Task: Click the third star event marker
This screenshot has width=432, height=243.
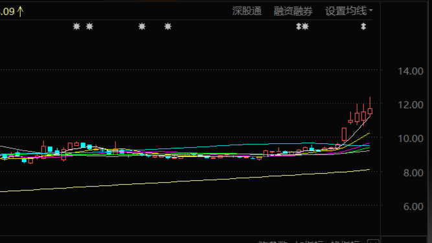Action: click(x=142, y=27)
